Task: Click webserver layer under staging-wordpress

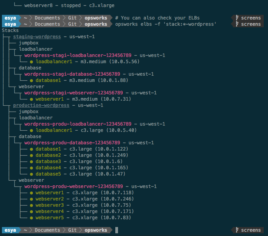Action: (x=31, y=87)
